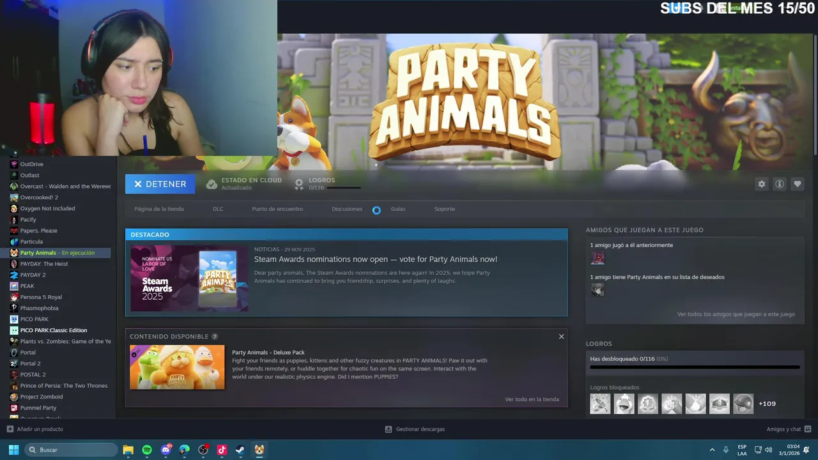Open the second locked achievement icon

coord(624,404)
